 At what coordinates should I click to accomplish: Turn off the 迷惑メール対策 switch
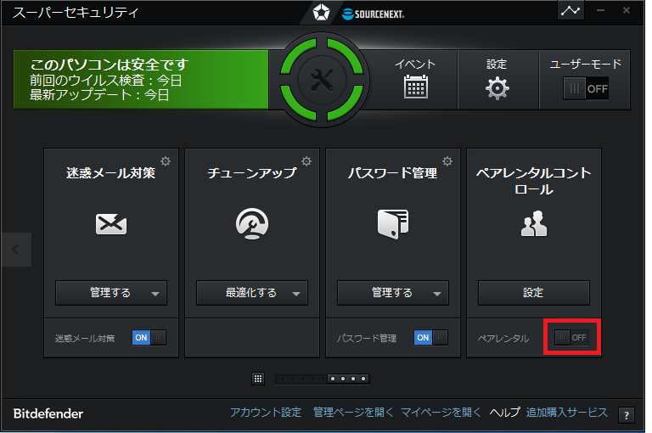pyautogui.click(x=149, y=337)
